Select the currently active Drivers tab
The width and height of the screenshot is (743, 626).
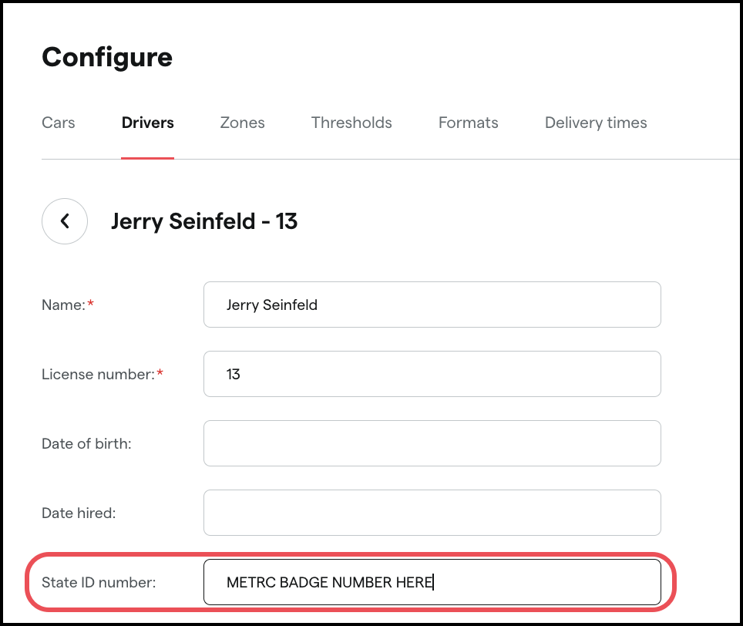pos(147,123)
